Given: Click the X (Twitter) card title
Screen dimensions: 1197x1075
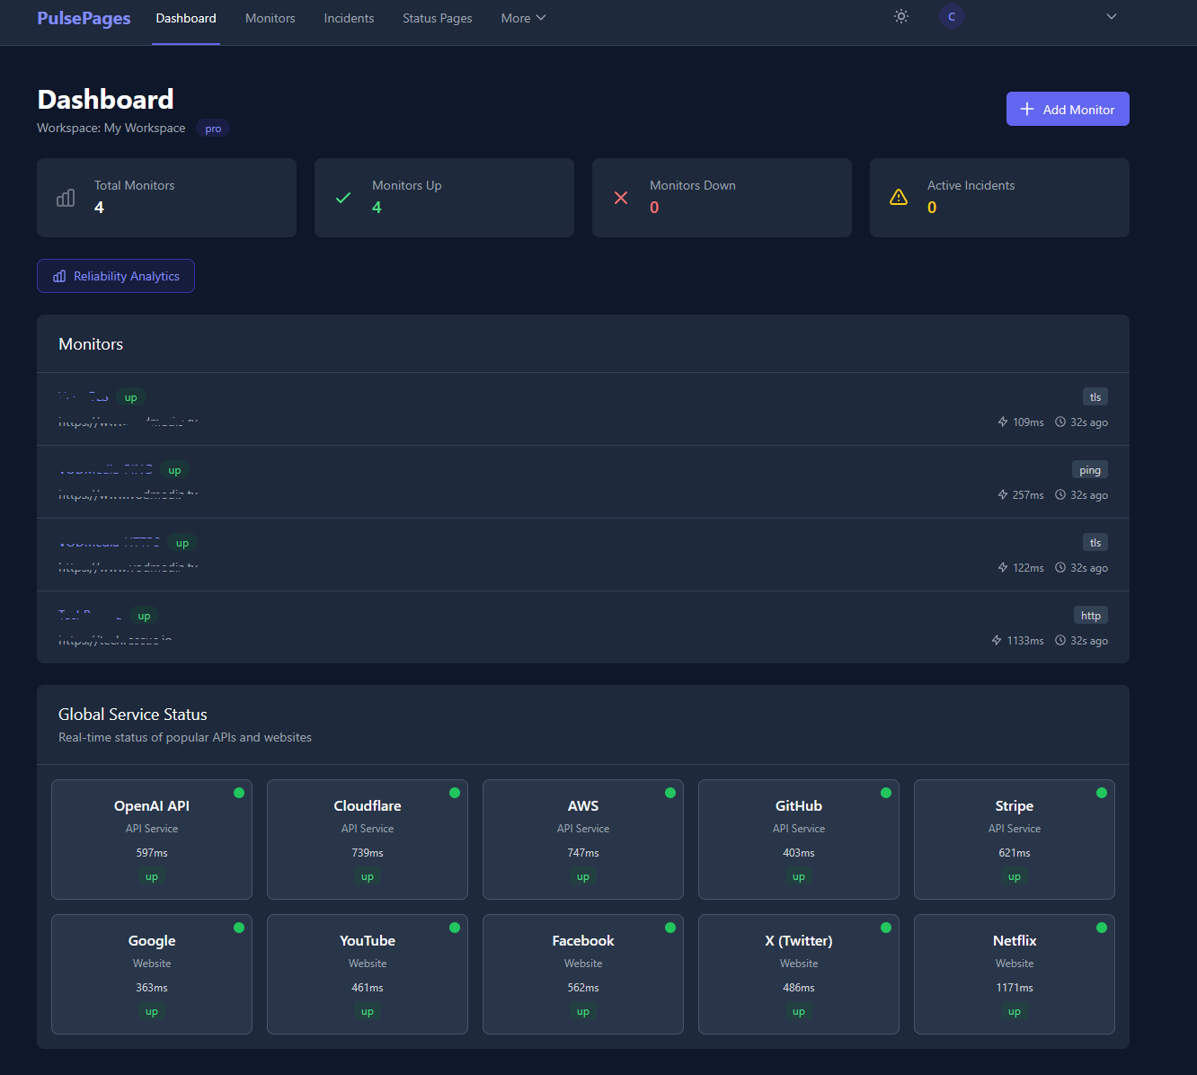Looking at the screenshot, I should 799,940.
